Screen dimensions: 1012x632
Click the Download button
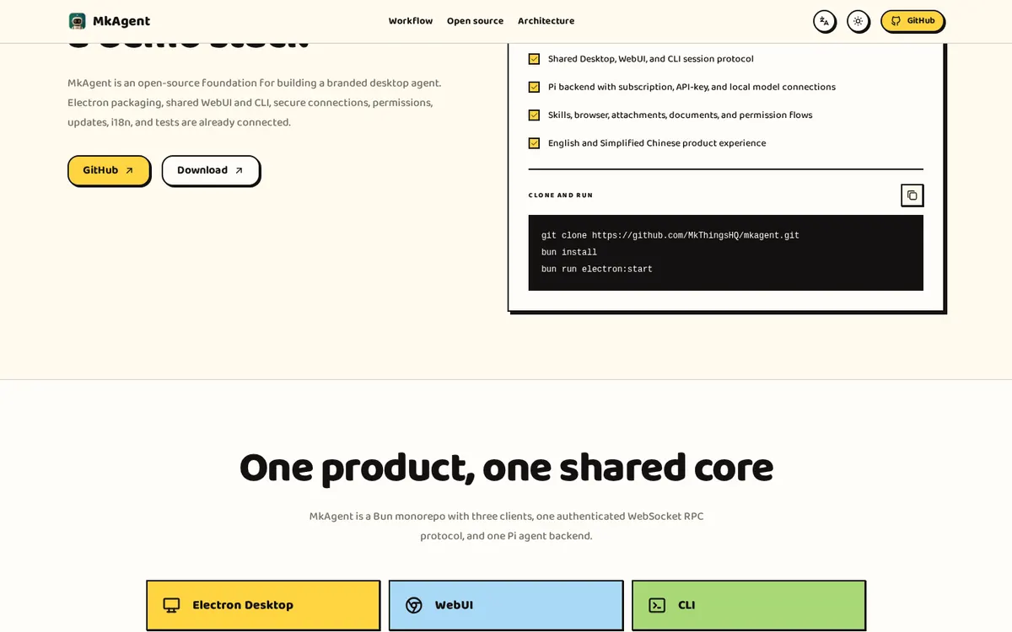click(211, 170)
